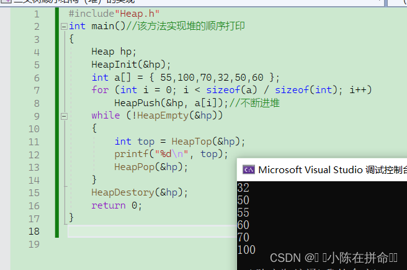407x270 pixels.
Task: Click int top = HeapTop(&hp); line
Action: [x=180, y=142]
